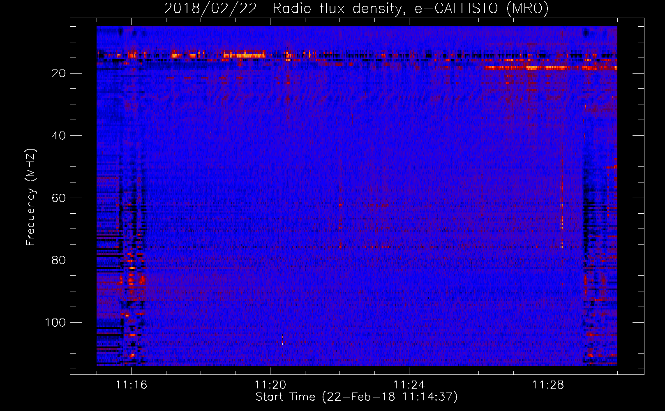
Task: Click the "Frequency (MHZ)" y-axis label
Action: (x=31, y=197)
